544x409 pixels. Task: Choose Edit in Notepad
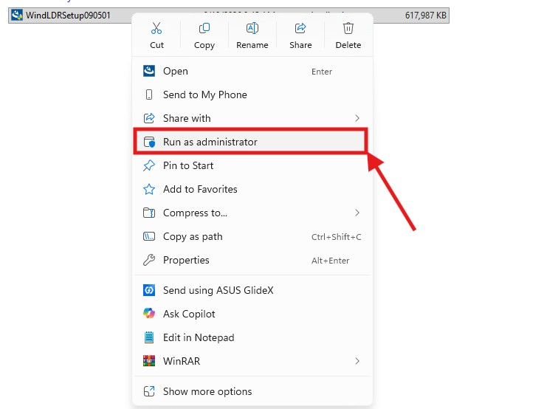[x=252, y=337]
